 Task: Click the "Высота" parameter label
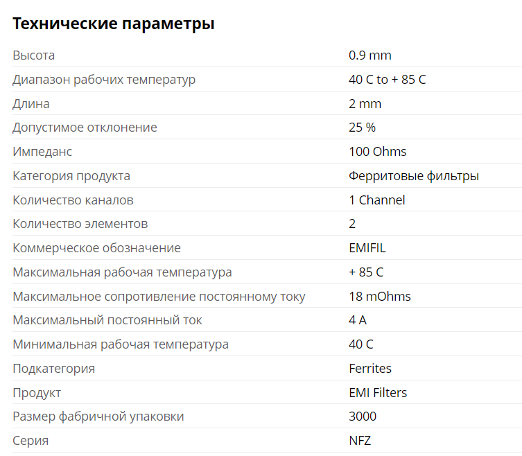[x=34, y=55]
